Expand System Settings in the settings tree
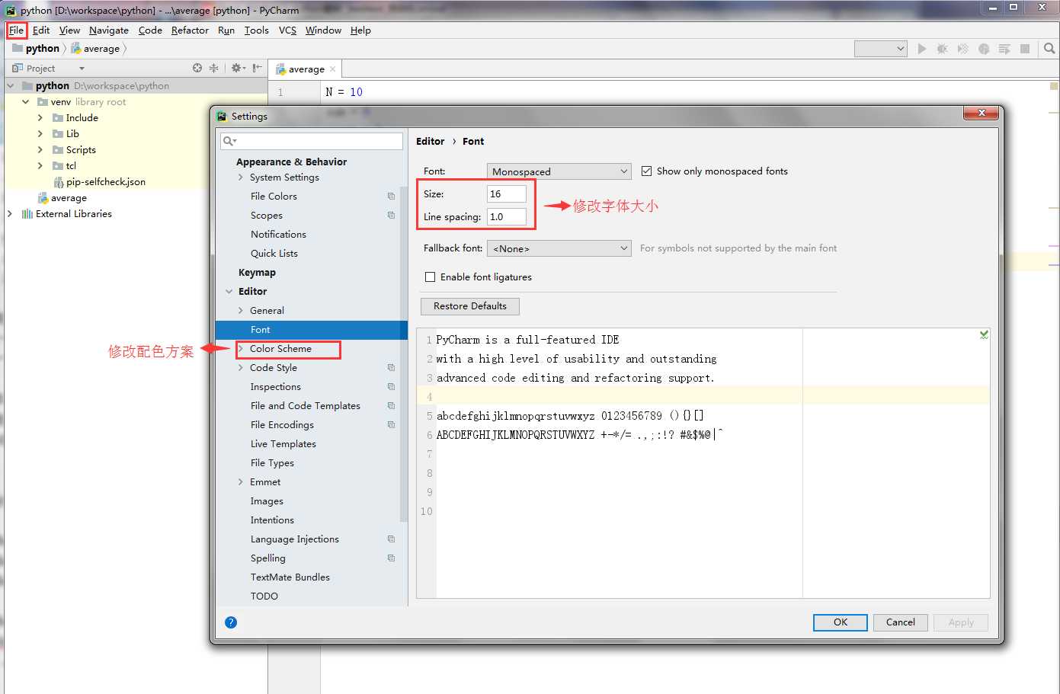The height and width of the screenshot is (694, 1060). pyautogui.click(x=241, y=177)
